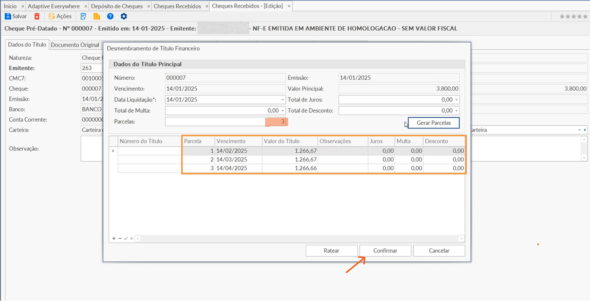590x301 pixels.
Task: Click the blue arrow beside Carteira dropdown
Action: (x=585, y=130)
